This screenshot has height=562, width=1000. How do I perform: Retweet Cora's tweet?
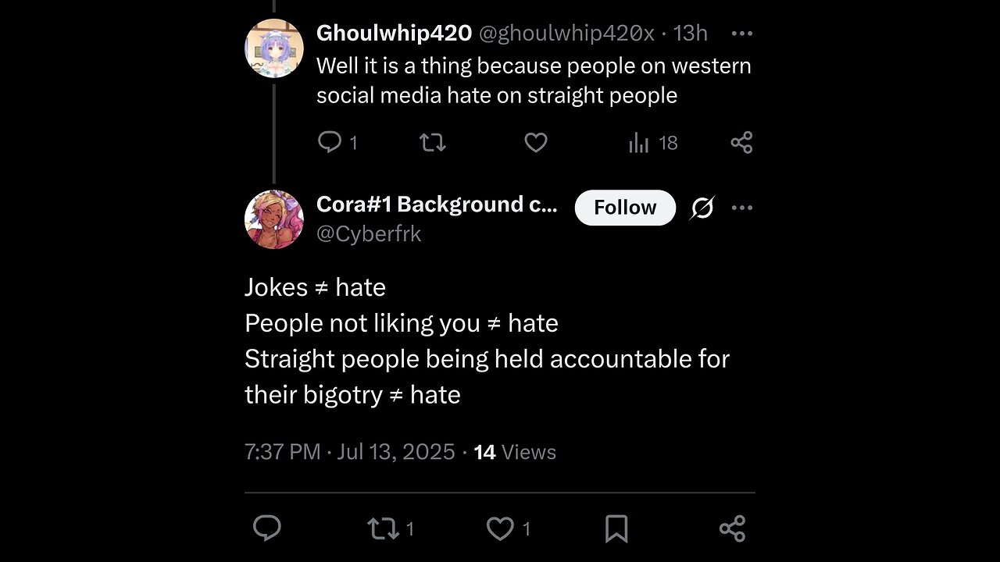(383, 528)
